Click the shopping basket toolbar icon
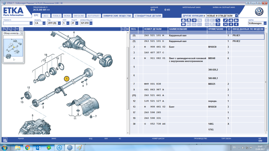 point(183,20)
